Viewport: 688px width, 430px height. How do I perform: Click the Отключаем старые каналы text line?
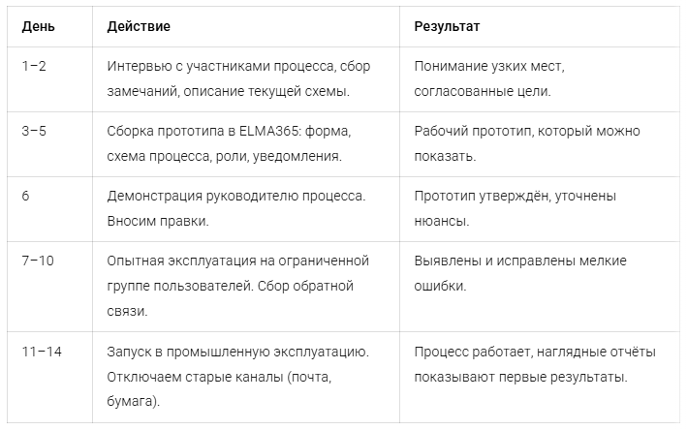[219, 377]
